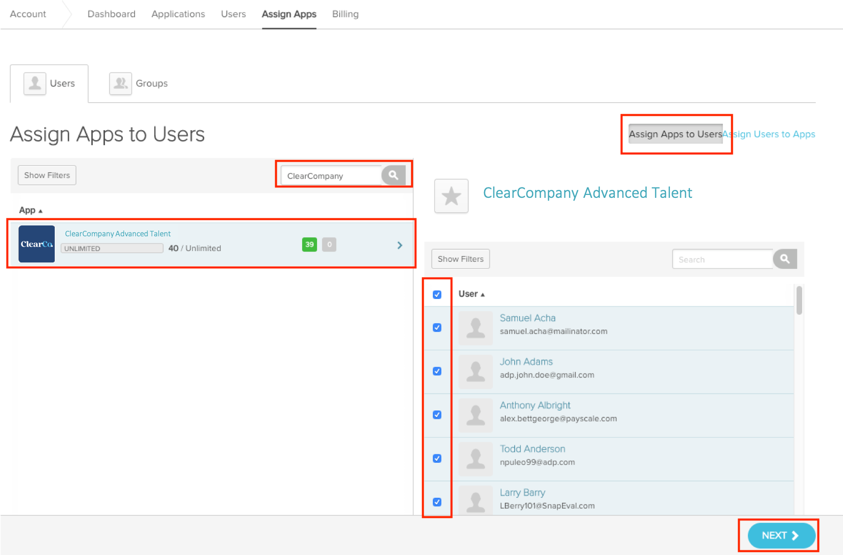Open Larry Barry's profile link
843x555 pixels.
coord(522,492)
